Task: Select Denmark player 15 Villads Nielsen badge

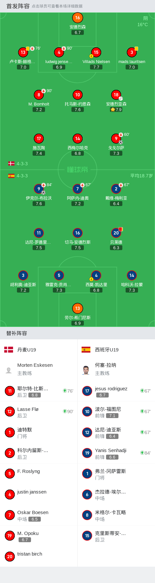Action: [x=96, y=52]
